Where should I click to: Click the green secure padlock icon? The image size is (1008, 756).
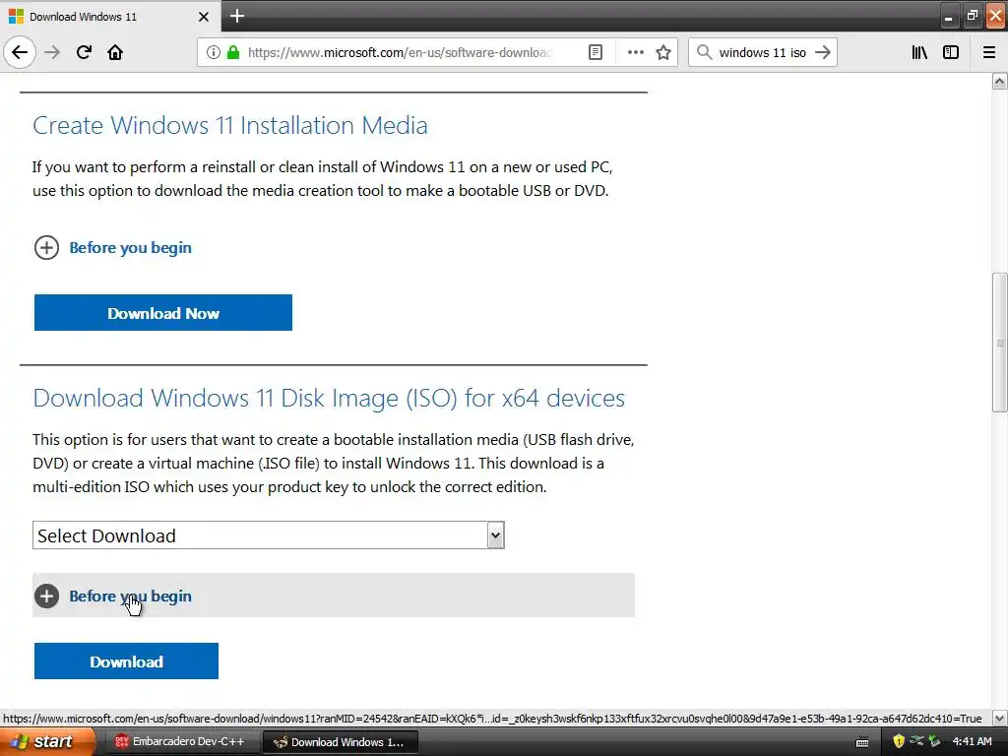[x=233, y=52]
